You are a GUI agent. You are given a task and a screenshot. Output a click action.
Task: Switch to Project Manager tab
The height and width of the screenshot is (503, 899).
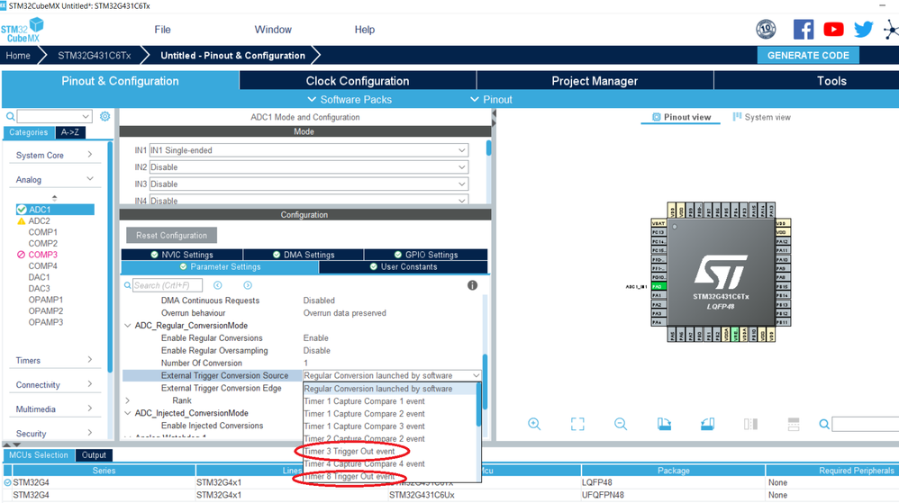click(595, 81)
